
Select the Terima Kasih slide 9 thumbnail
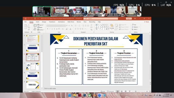coord(33,85)
